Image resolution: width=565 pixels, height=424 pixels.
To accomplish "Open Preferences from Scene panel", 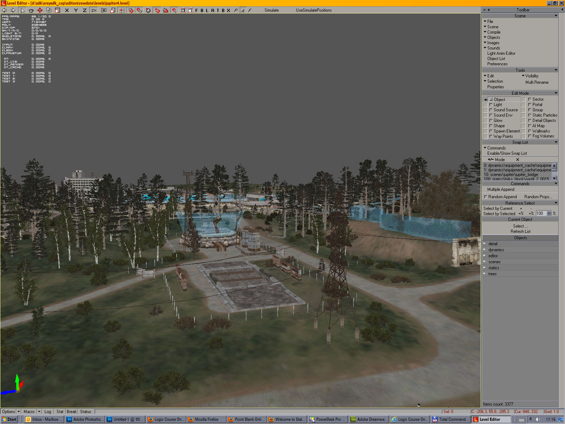I will [497, 64].
